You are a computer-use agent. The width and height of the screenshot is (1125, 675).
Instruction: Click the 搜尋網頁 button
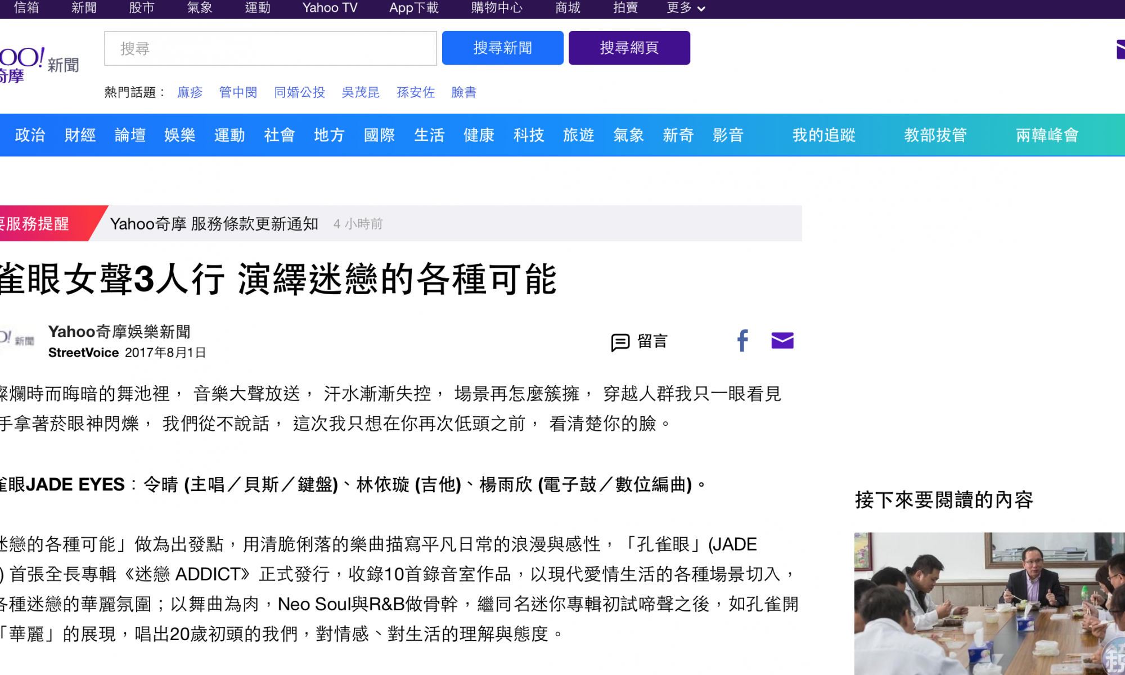coord(629,48)
